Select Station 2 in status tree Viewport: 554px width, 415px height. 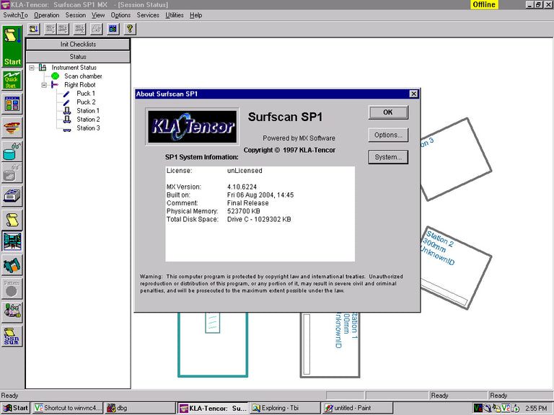coord(88,120)
